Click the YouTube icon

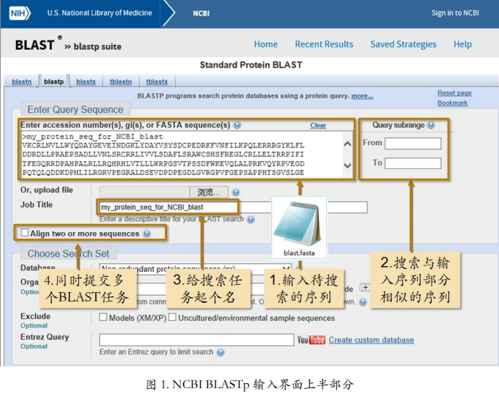tap(311, 340)
